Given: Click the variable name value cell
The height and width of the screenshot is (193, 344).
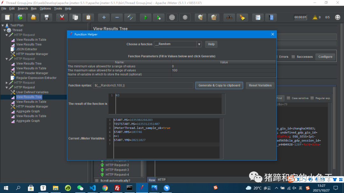Looking at the screenshot, I should pos(224,74).
